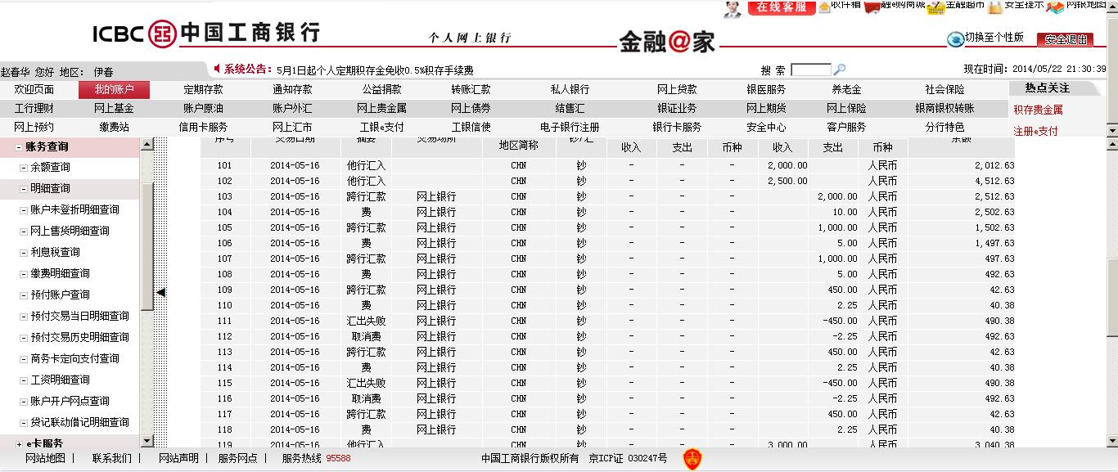Open the 收件箱 inbox envelope icon
1118x472 pixels.
pyautogui.click(x=824, y=7)
